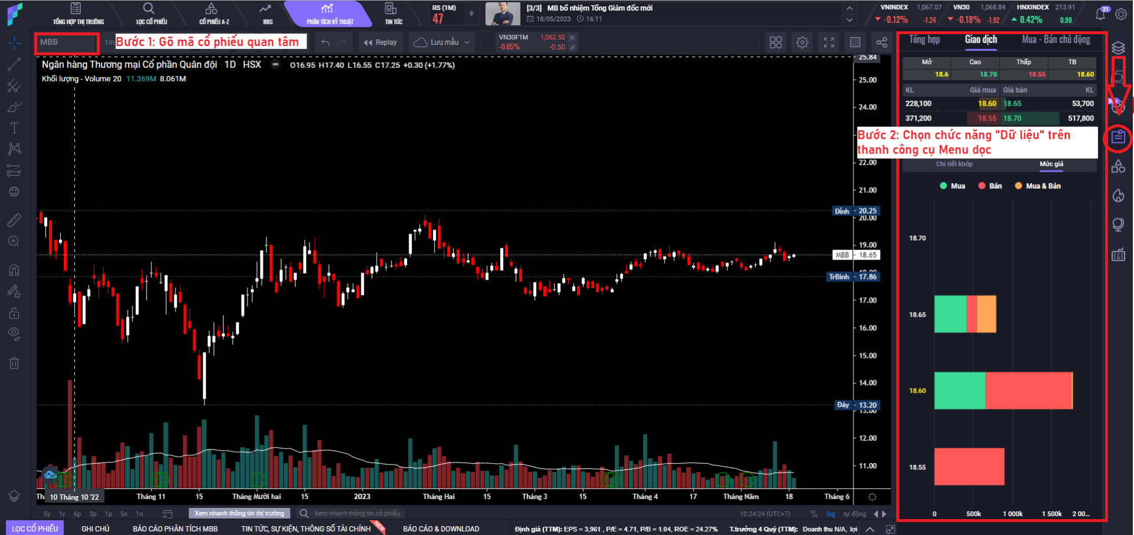Toggle drawings visibility eye icon

(14, 333)
